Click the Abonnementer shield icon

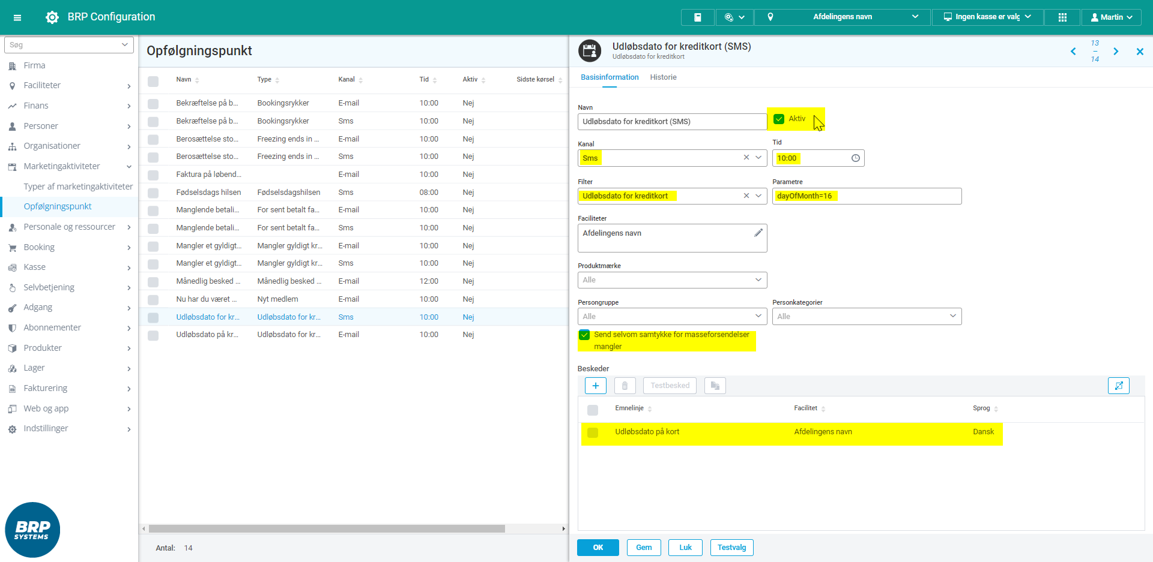[12, 328]
